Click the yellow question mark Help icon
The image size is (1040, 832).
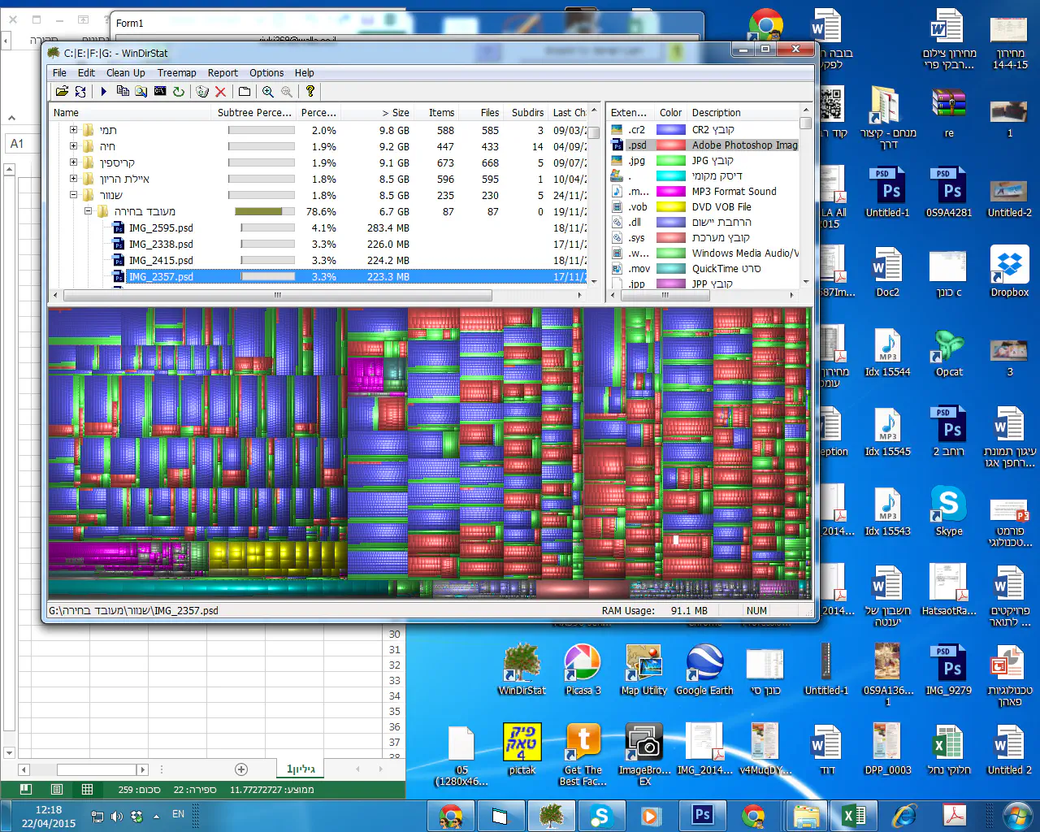click(310, 92)
